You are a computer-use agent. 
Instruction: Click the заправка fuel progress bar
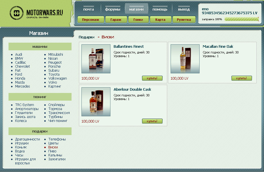point(242,19)
